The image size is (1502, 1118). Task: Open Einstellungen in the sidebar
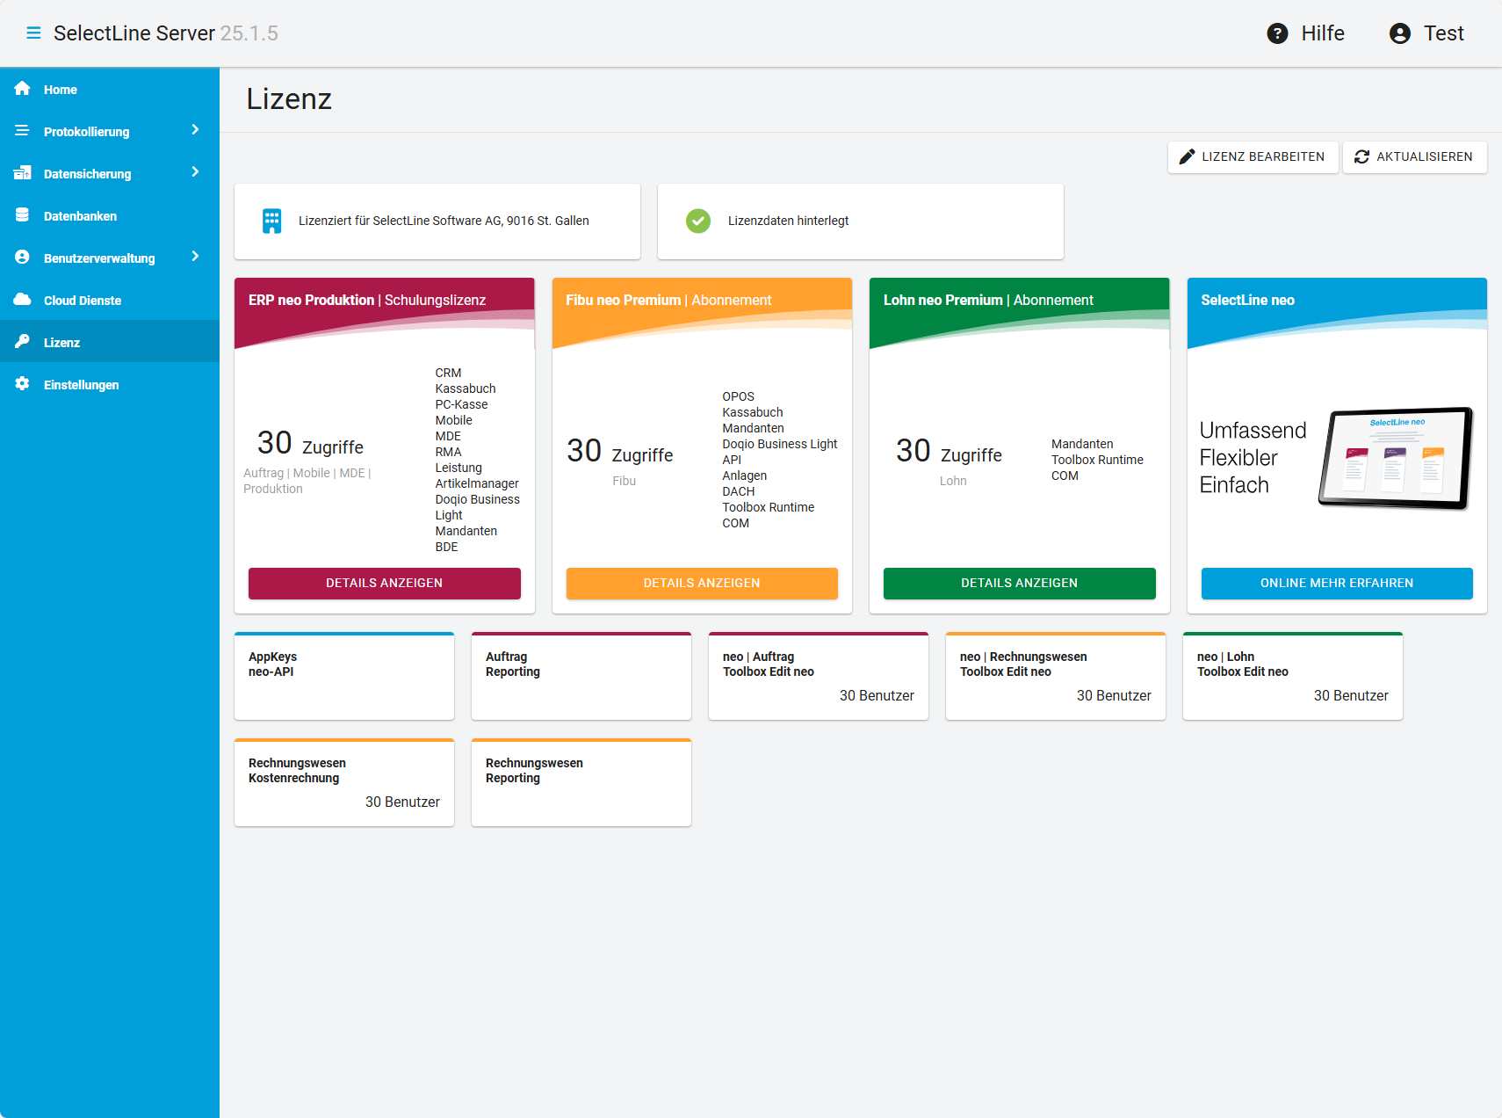[110, 385]
